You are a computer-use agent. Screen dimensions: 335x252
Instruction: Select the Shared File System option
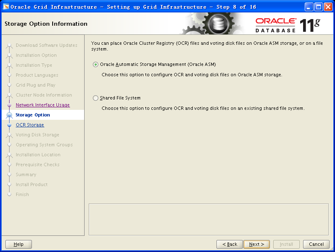pos(95,98)
